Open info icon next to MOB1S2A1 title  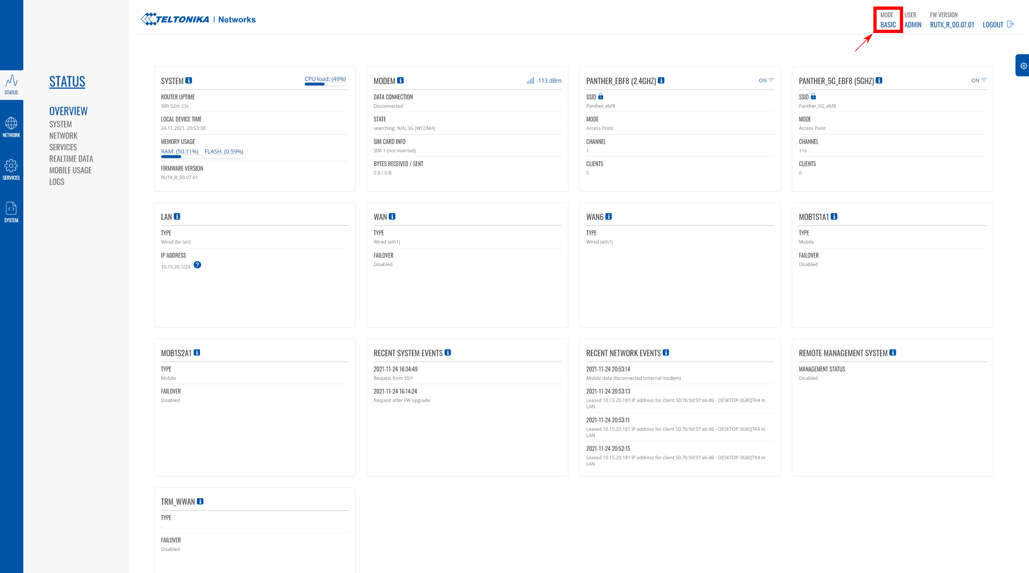tap(197, 352)
